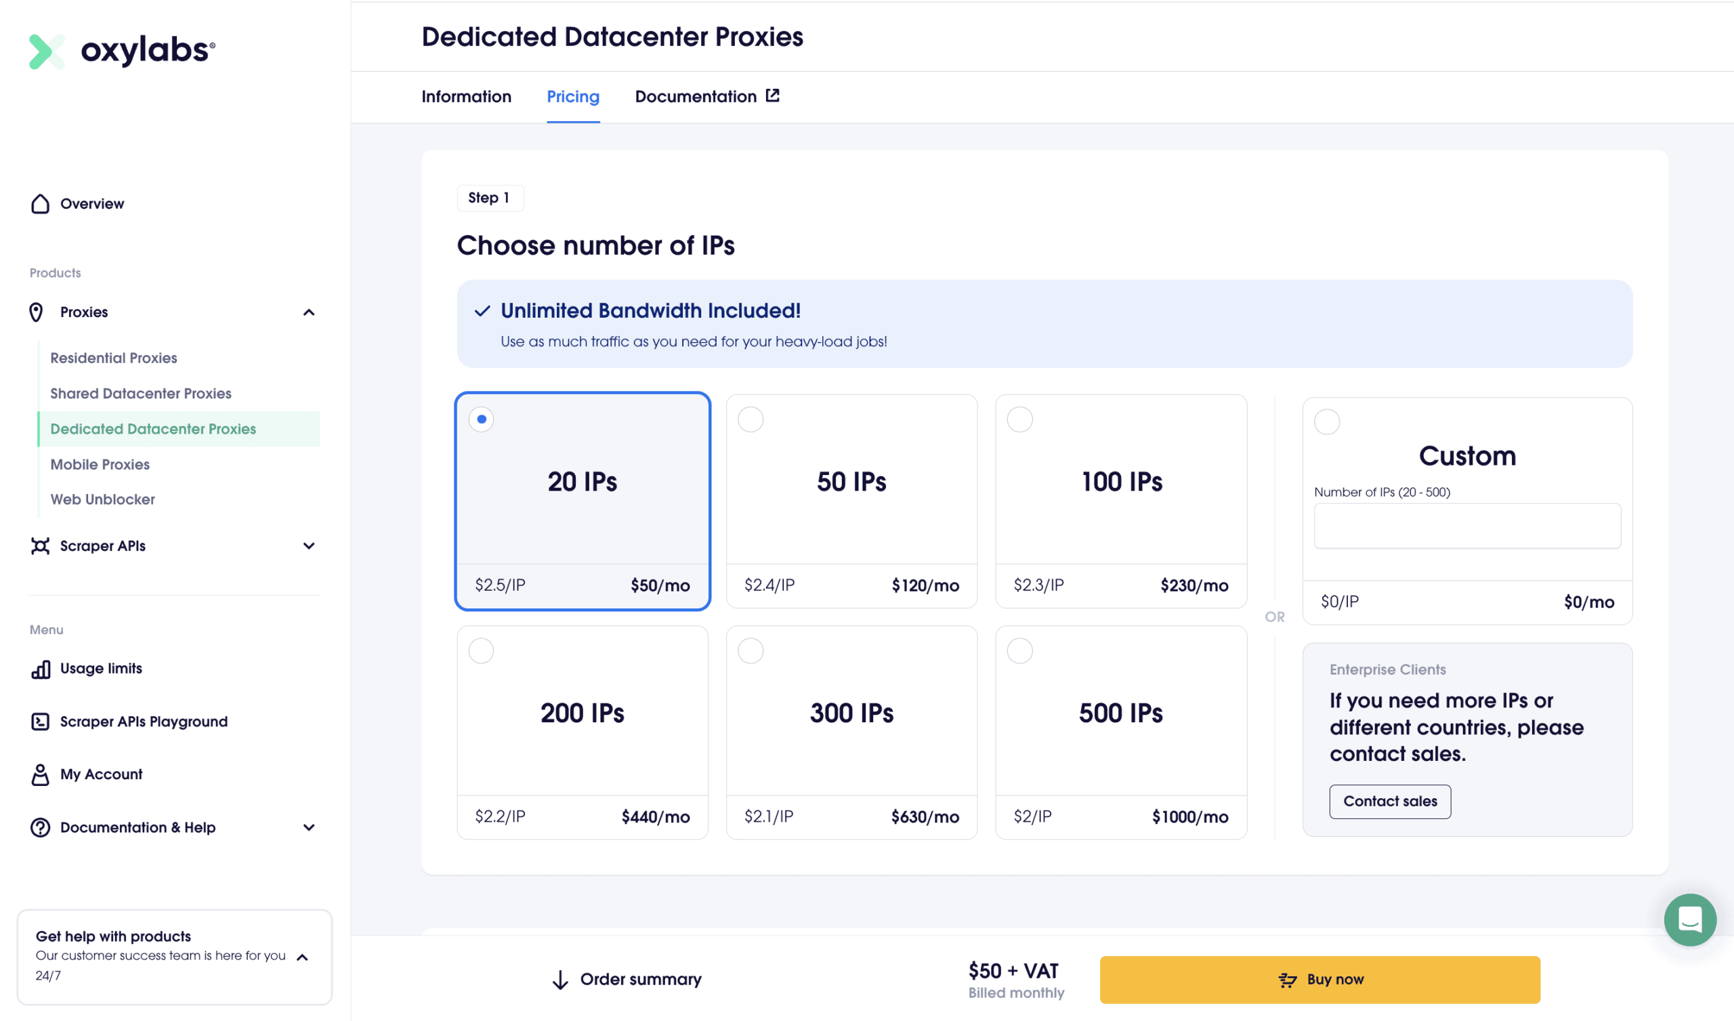
Task: Expand the Scraper APIs chevron
Action: pos(309,546)
